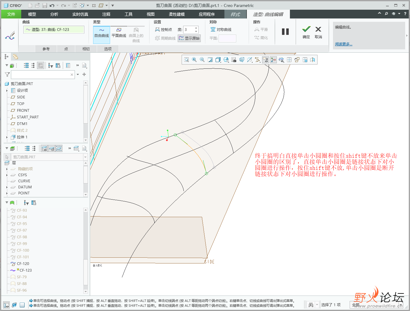Toggle the datum display filters icon

257,60
